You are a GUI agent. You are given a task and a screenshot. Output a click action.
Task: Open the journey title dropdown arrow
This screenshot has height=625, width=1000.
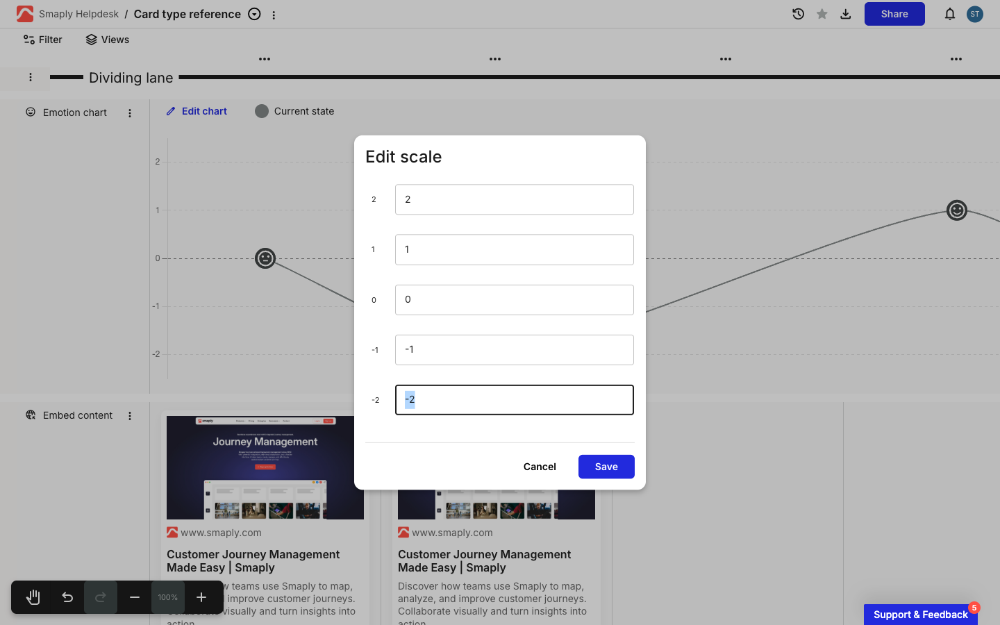point(255,14)
